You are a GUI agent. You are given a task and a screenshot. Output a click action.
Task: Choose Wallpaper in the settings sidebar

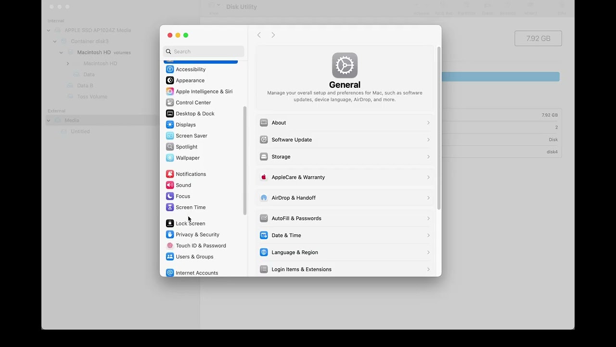click(x=201, y=158)
